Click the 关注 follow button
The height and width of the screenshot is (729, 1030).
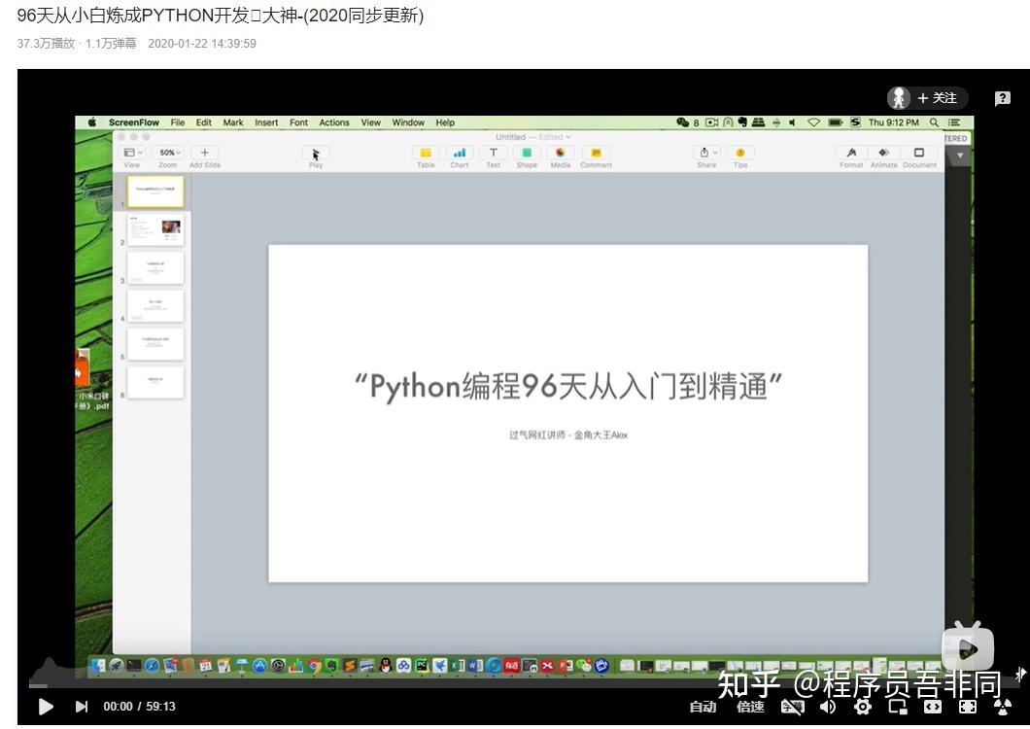click(936, 98)
